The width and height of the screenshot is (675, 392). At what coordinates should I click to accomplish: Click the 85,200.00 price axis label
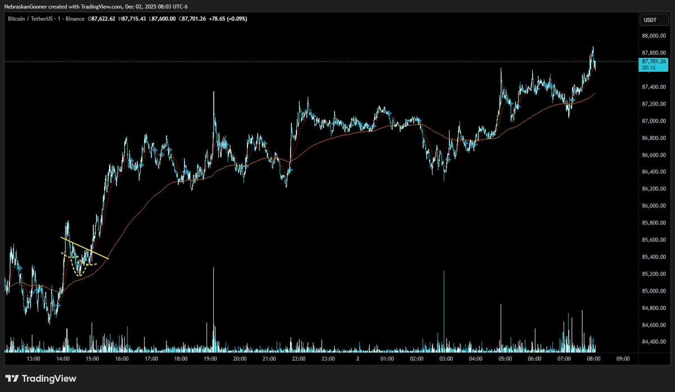[653, 274]
